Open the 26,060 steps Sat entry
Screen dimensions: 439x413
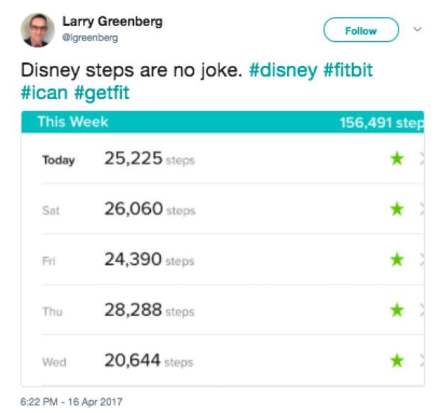(149, 209)
